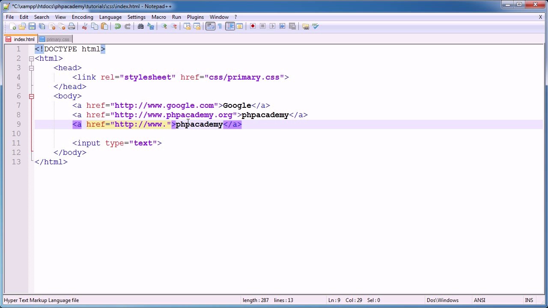This screenshot has height=308, width=548.
Task: Click the word Google on line 7
Action: coord(237,106)
